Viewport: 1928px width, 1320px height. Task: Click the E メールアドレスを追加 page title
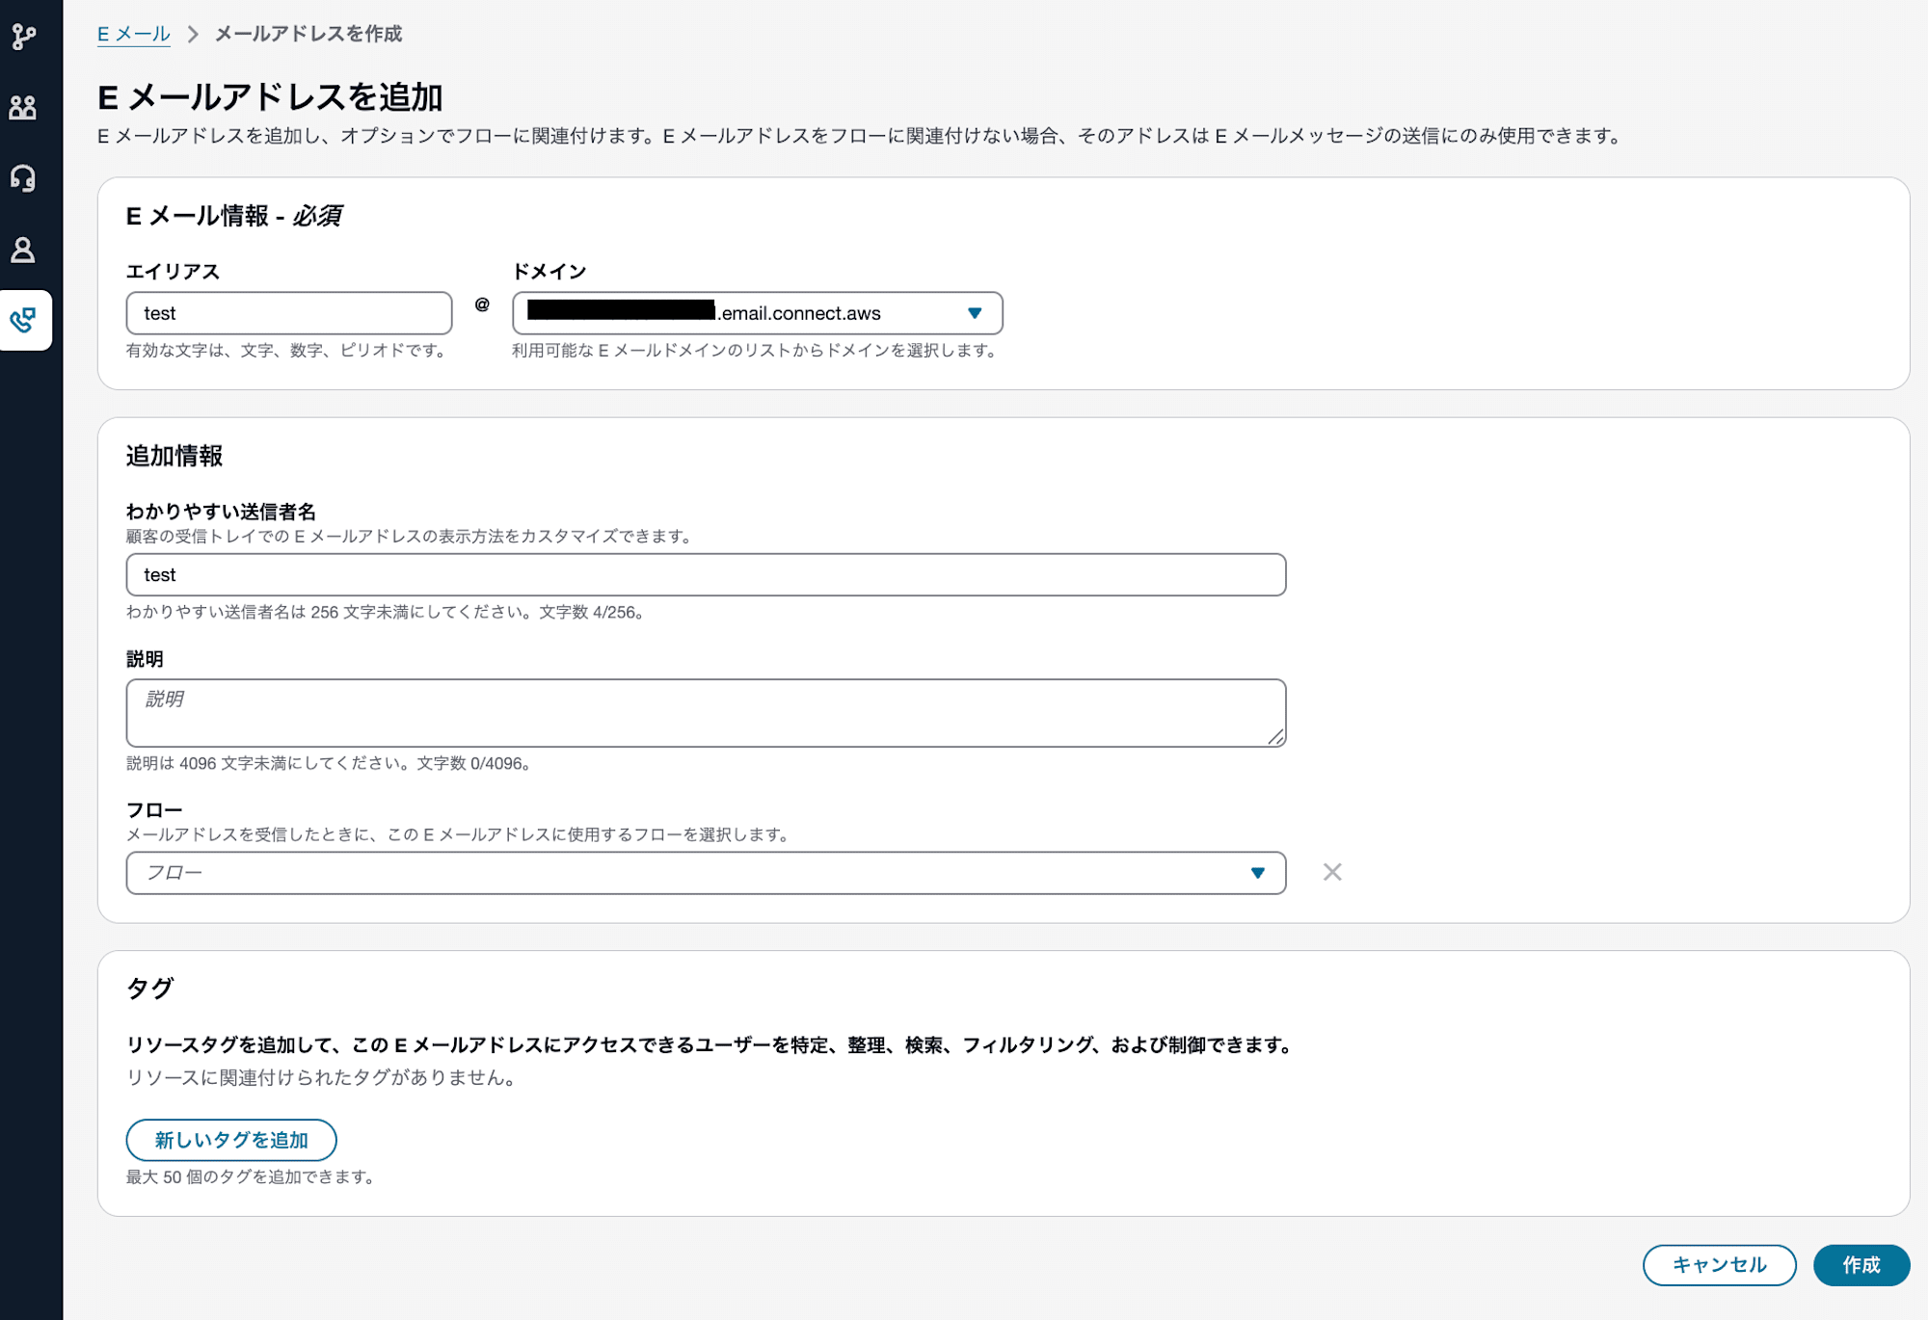(x=271, y=97)
